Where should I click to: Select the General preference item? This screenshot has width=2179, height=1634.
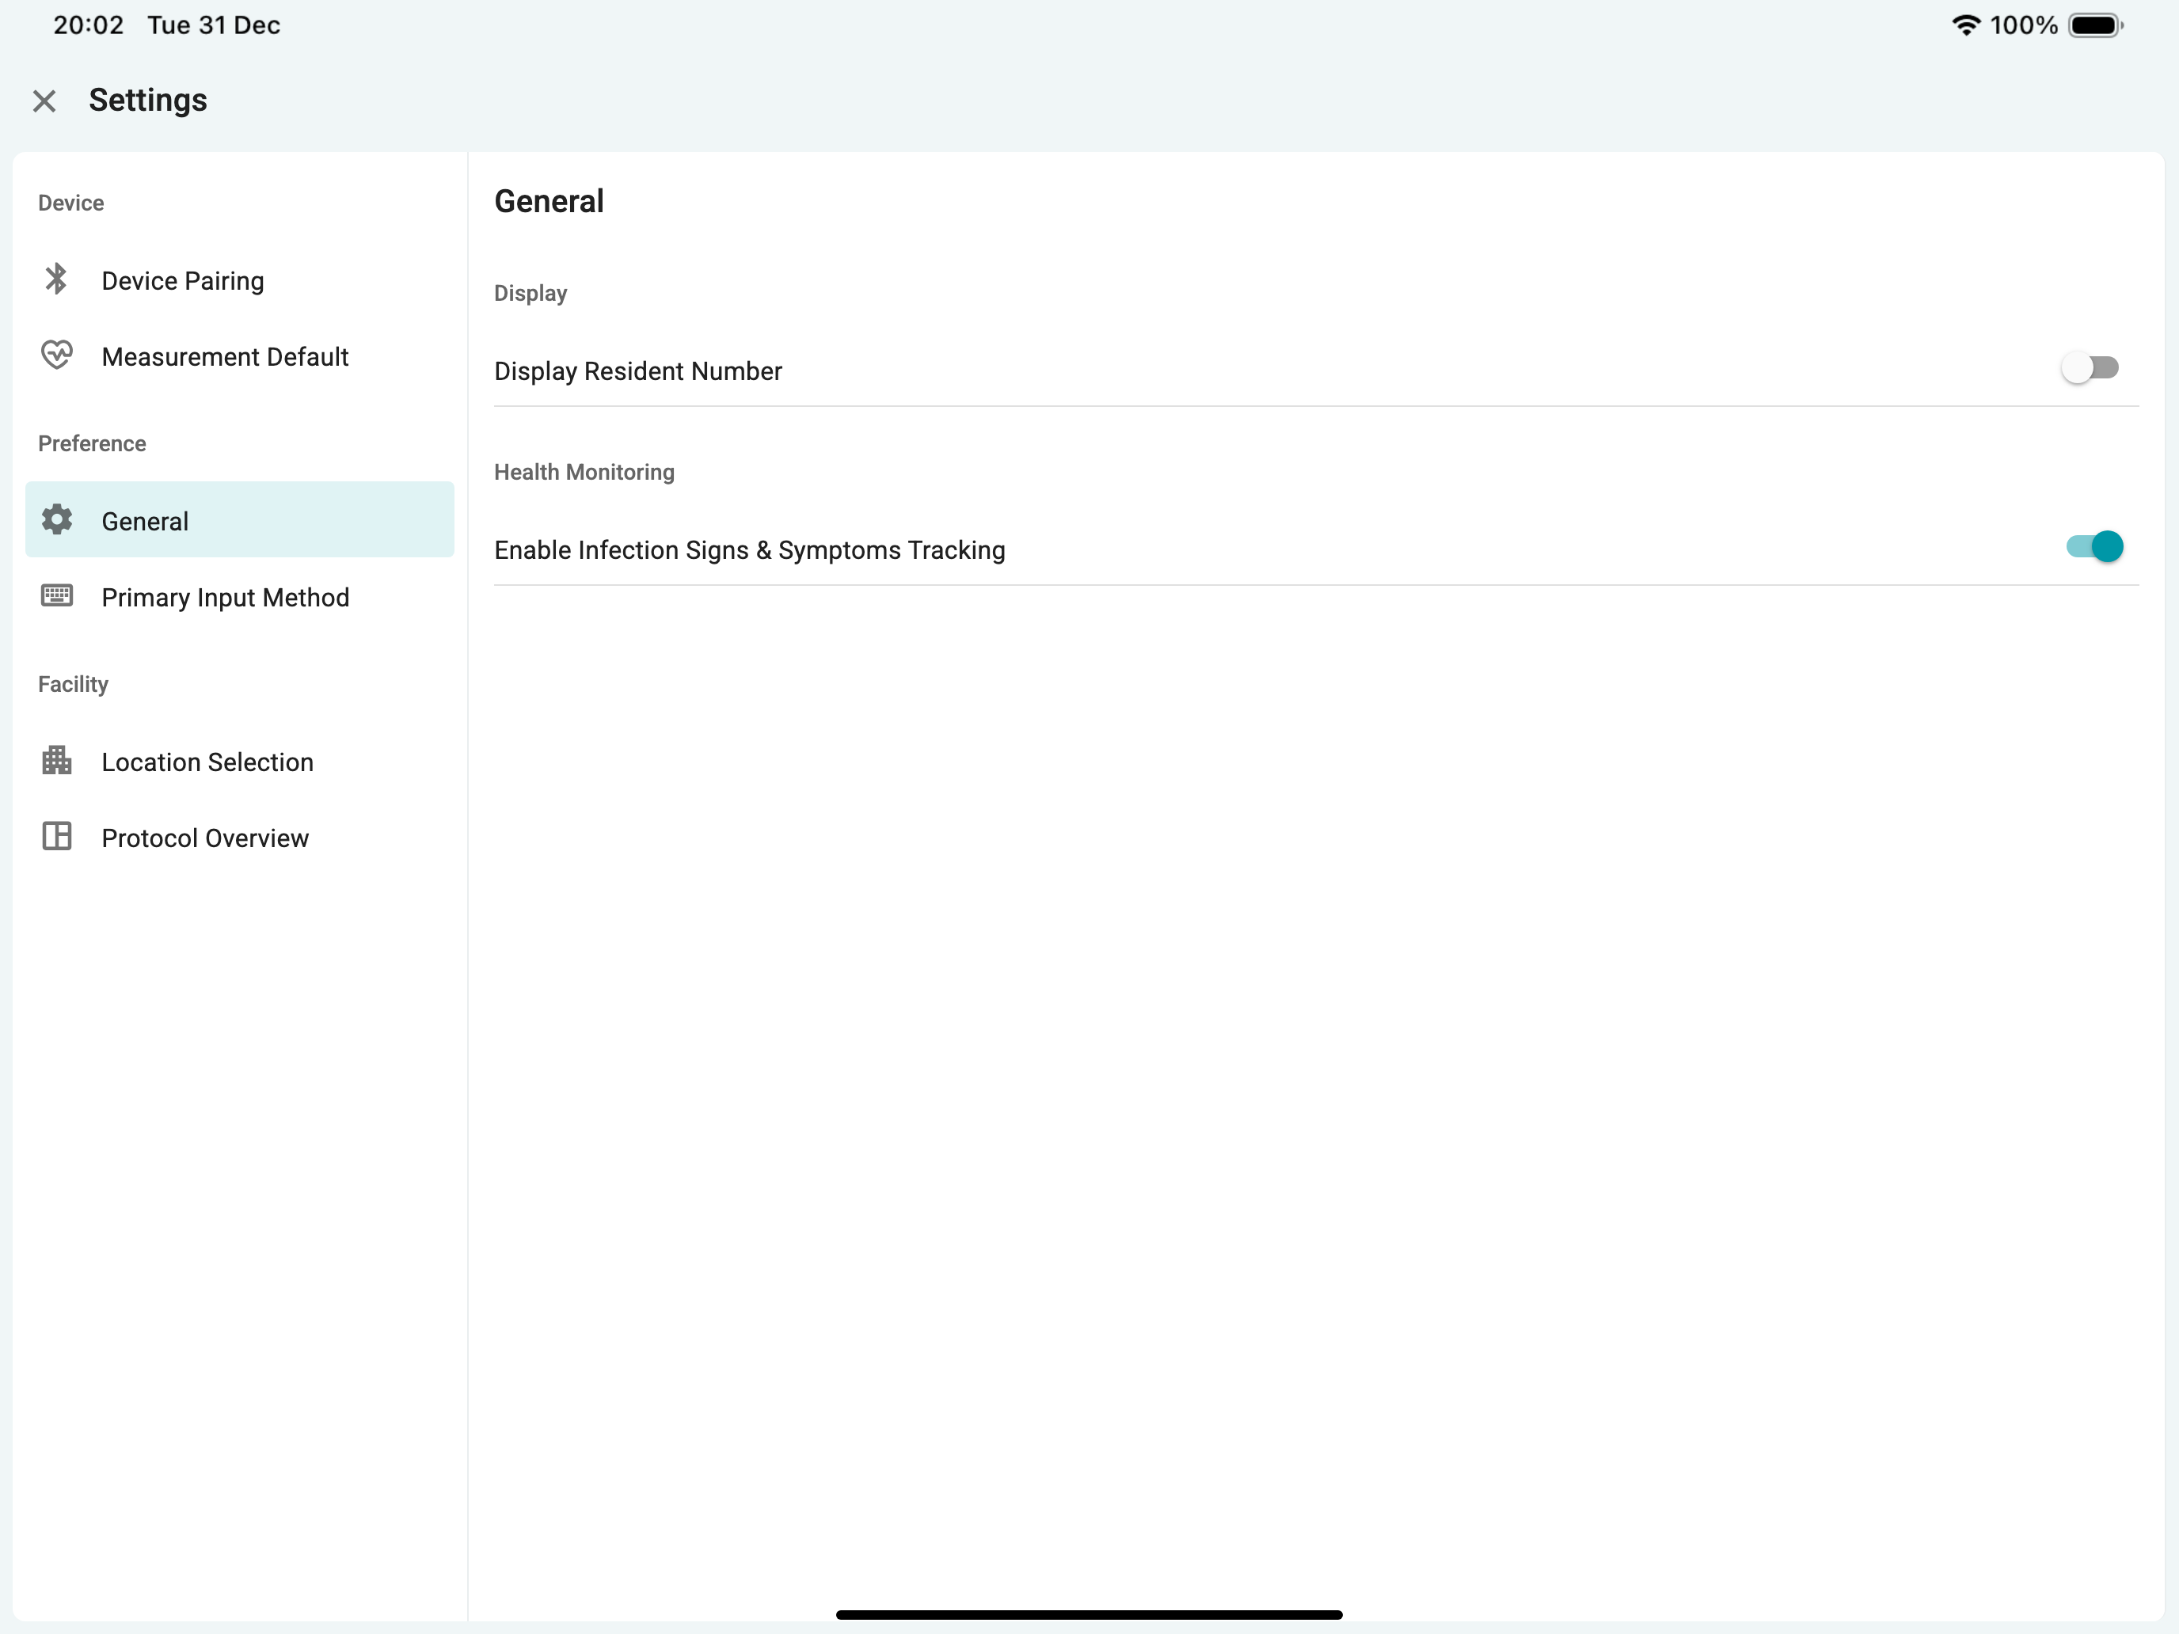[239, 520]
